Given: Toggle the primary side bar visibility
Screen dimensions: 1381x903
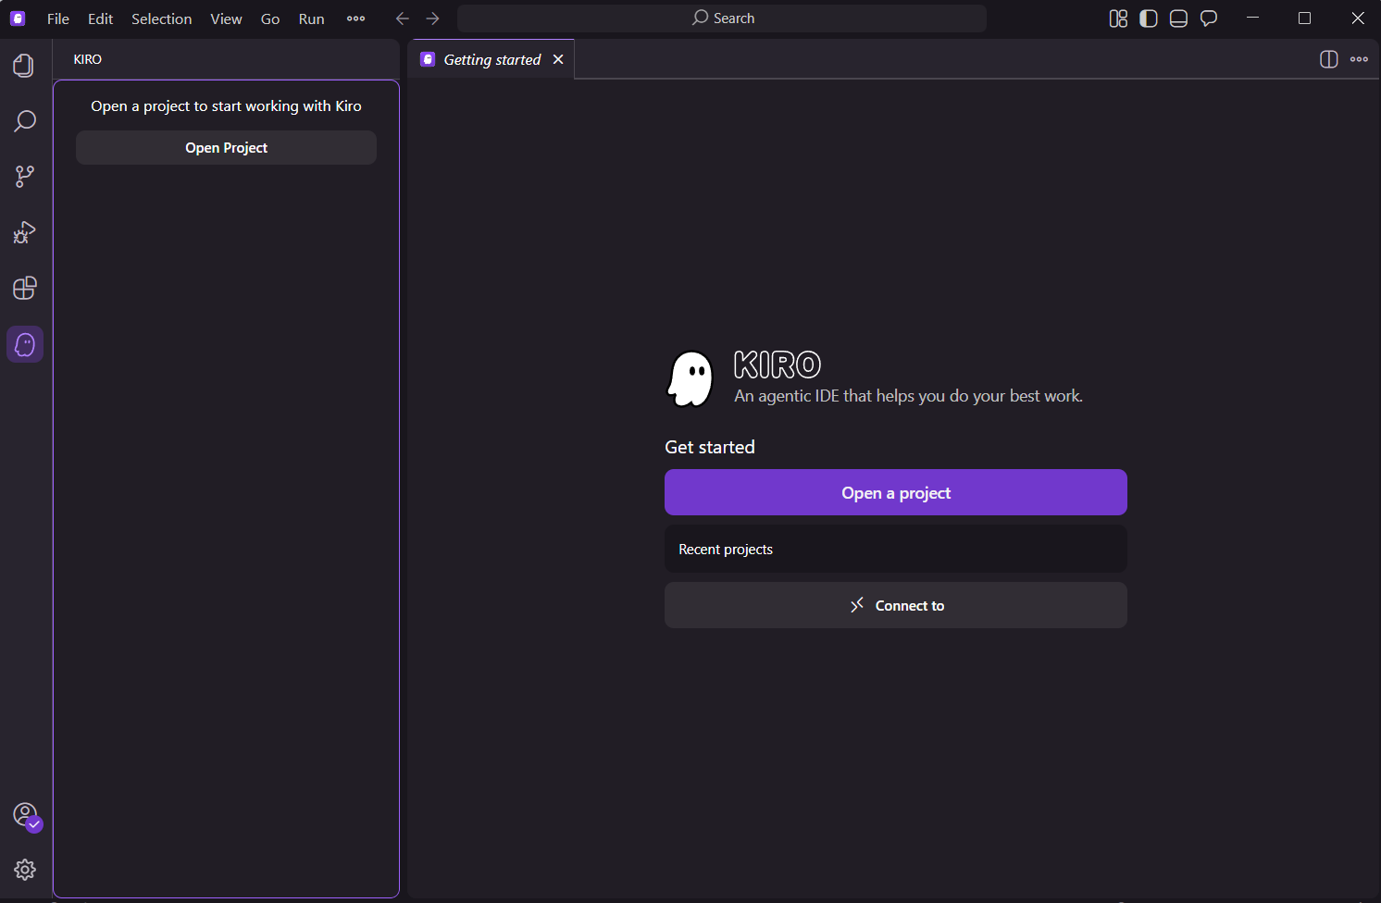Looking at the screenshot, I should [x=1149, y=19].
